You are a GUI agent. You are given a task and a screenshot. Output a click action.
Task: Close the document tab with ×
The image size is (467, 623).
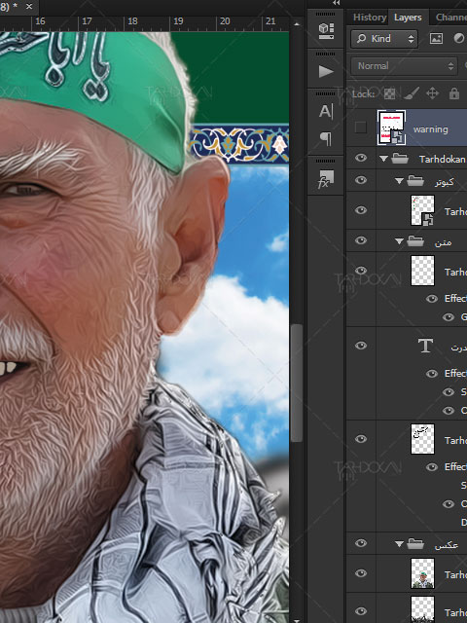(29, 7)
